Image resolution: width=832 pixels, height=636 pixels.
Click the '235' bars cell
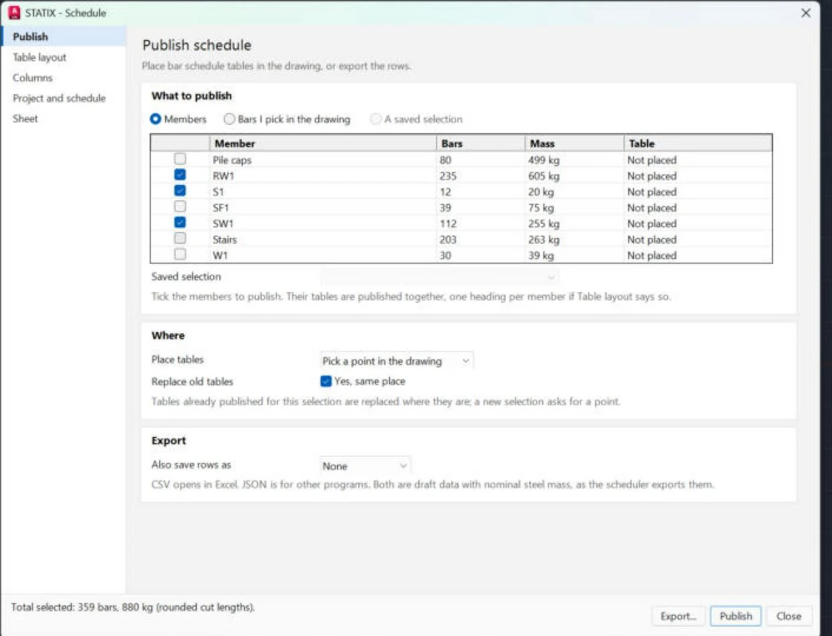pyautogui.click(x=480, y=176)
